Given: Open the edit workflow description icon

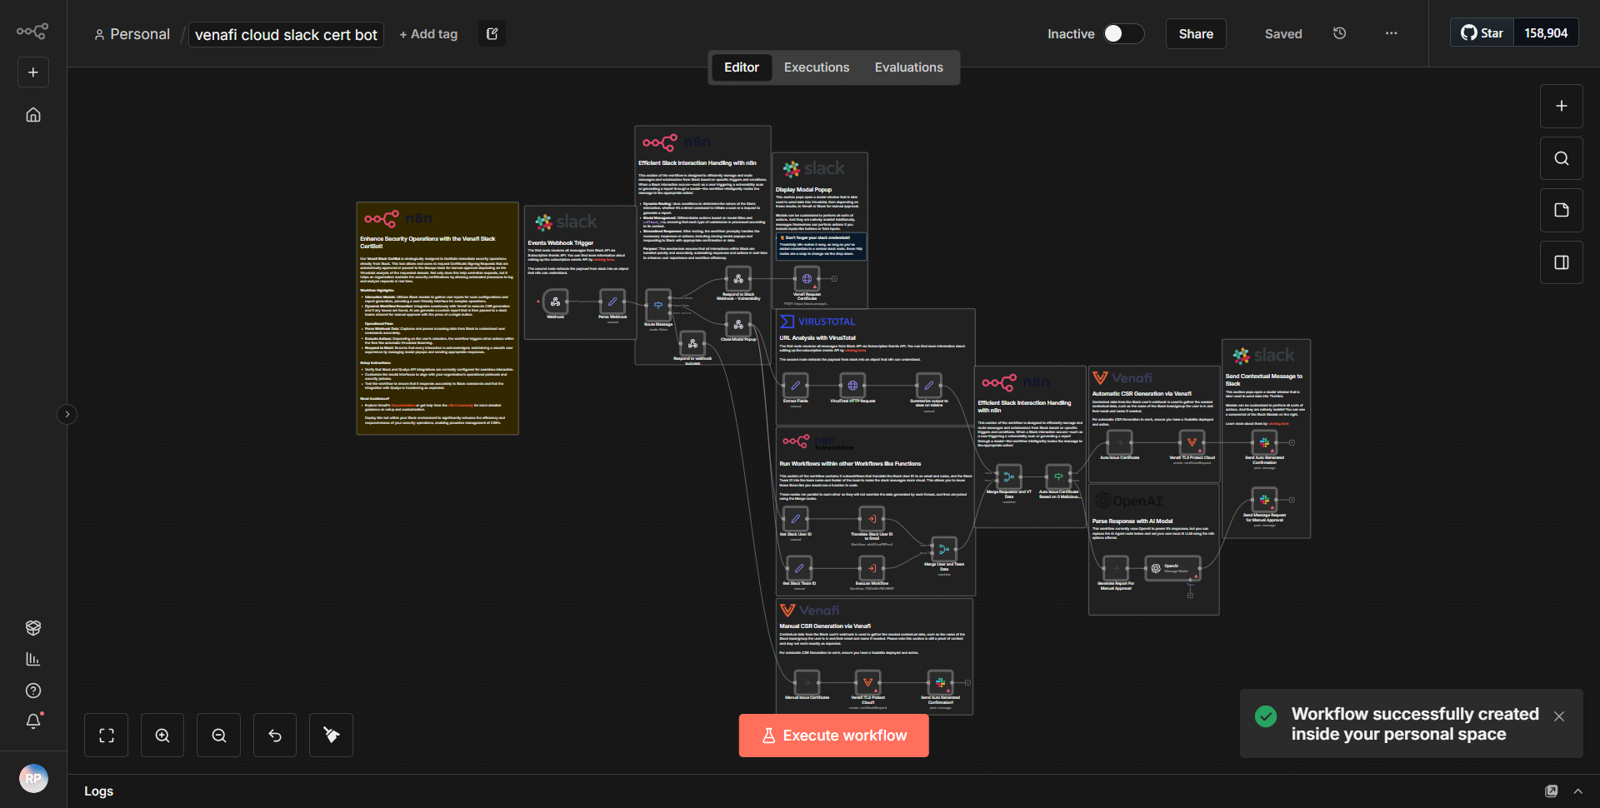Looking at the screenshot, I should tap(492, 34).
